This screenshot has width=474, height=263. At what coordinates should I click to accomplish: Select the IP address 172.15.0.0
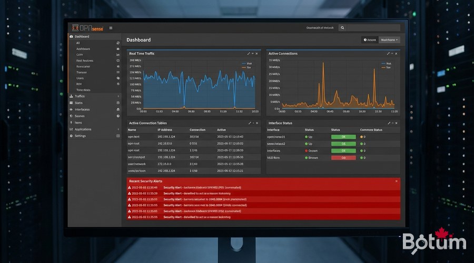[x=164, y=164]
